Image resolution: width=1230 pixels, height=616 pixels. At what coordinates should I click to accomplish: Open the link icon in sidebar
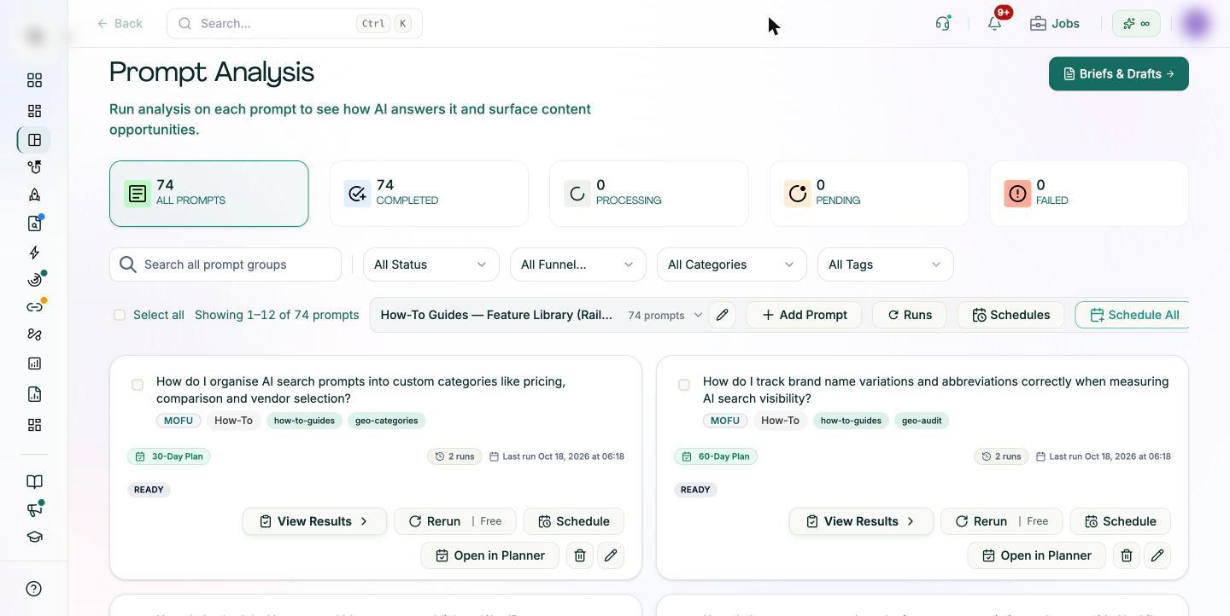point(34,306)
